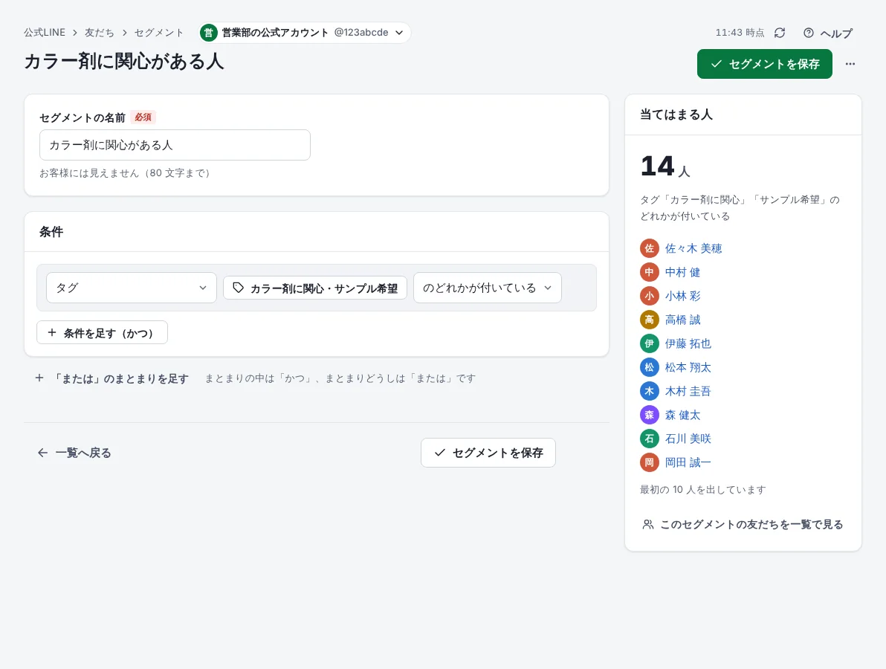This screenshot has height=669, width=886.
Task: Go to 友だち breadcrumb
Action: [100, 33]
